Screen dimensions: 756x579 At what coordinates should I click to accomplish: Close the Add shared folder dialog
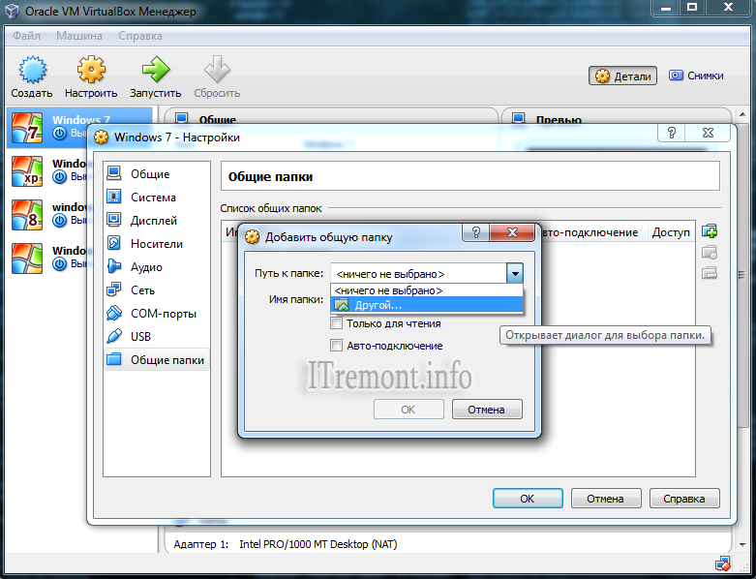tap(512, 232)
